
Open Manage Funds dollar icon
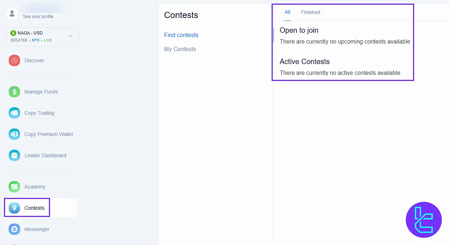[x=14, y=92]
